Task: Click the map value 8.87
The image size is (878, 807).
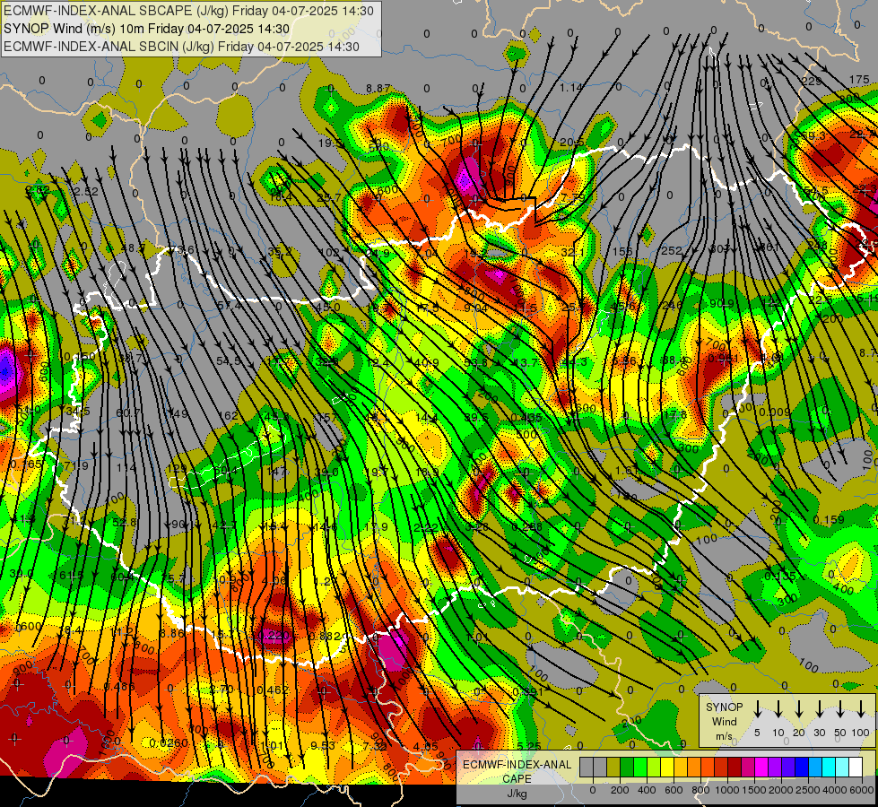Action: [x=378, y=89]
